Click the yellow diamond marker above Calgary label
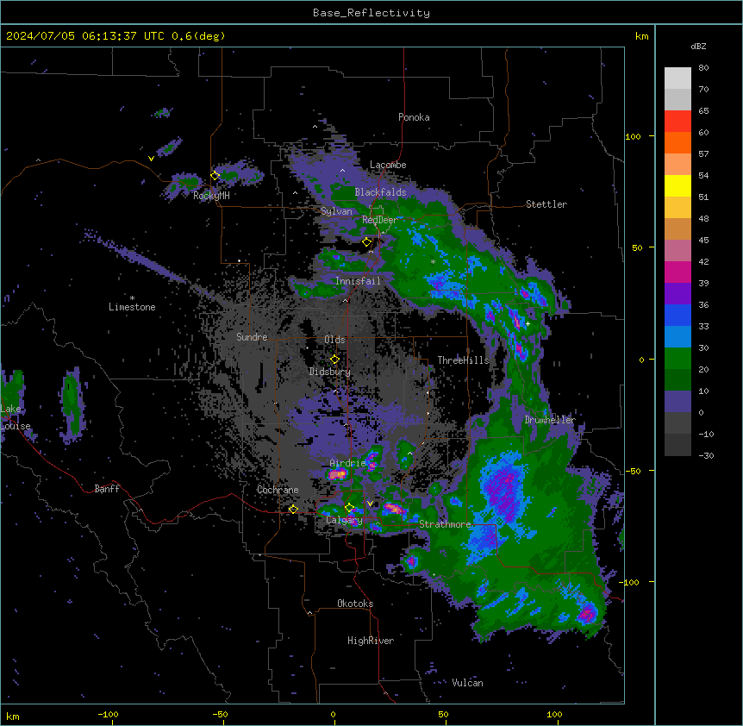The width and height of the screenshot is (743, 726). [x=349, y=508]
